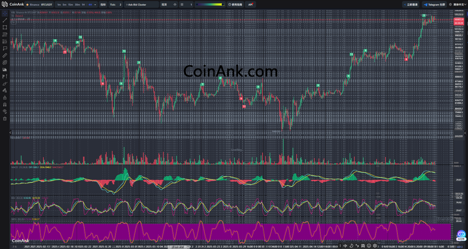Click the API button

250,5
